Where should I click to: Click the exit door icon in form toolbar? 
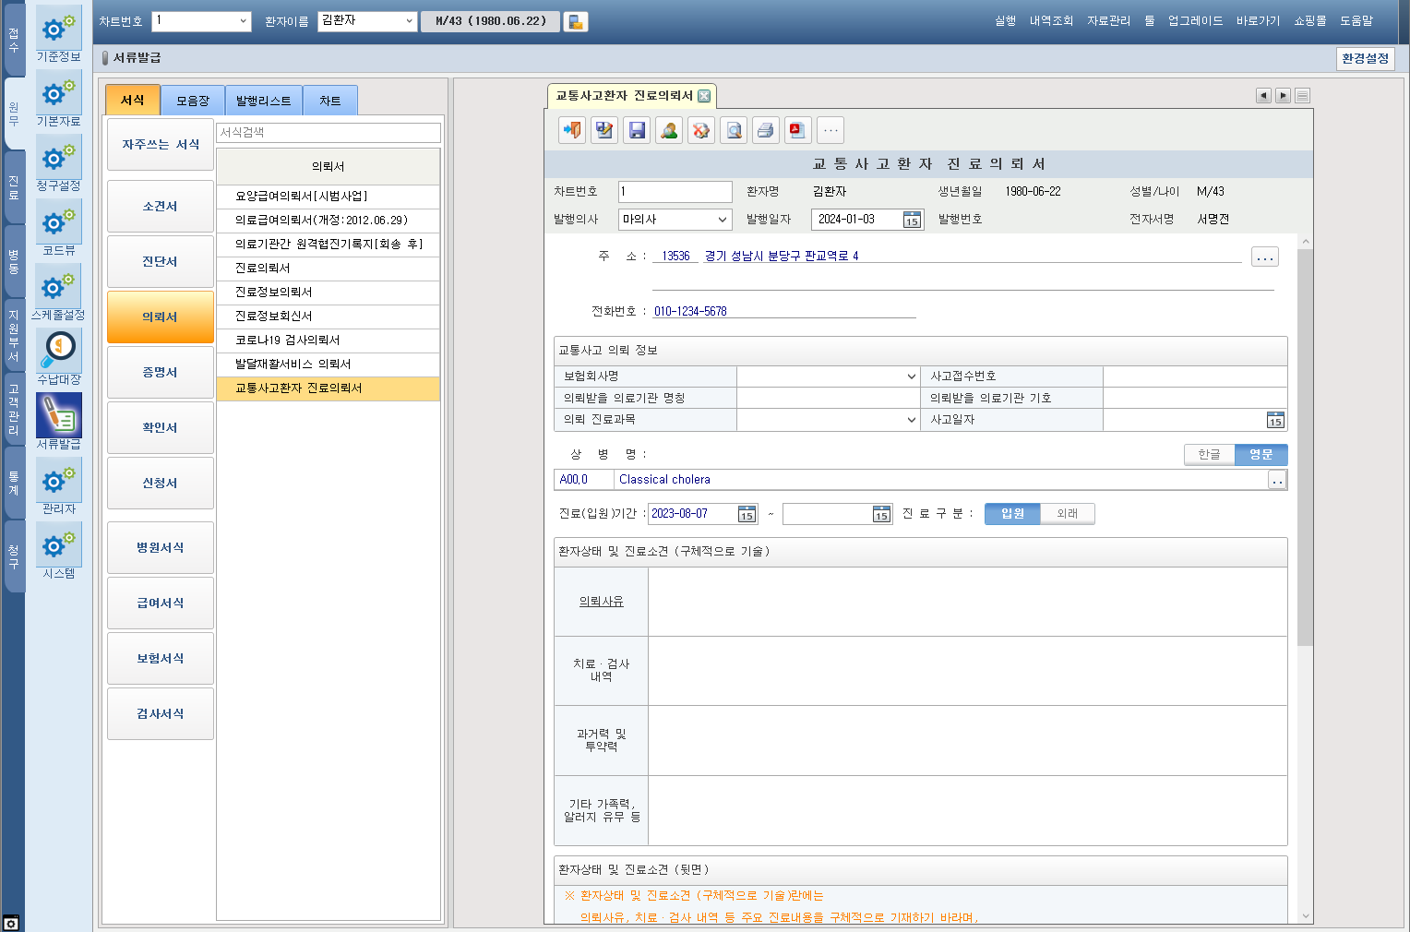(572, 130)
